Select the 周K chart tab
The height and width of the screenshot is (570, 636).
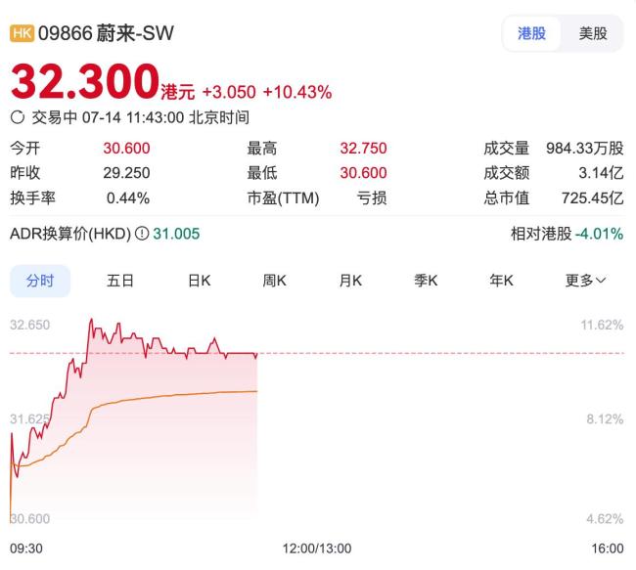click(x=274, y=281)
